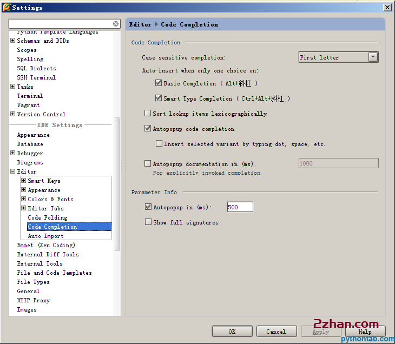Uncheck Autopopup code completion

click(x=148, y=129)
